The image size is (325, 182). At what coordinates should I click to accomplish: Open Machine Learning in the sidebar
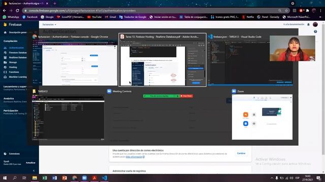click(x=15, y=77)
